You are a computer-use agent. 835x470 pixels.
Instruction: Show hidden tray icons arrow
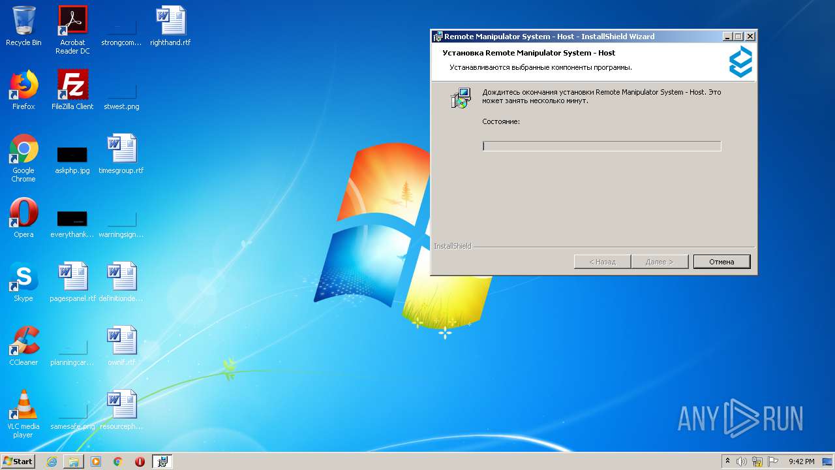click(727, 462)
